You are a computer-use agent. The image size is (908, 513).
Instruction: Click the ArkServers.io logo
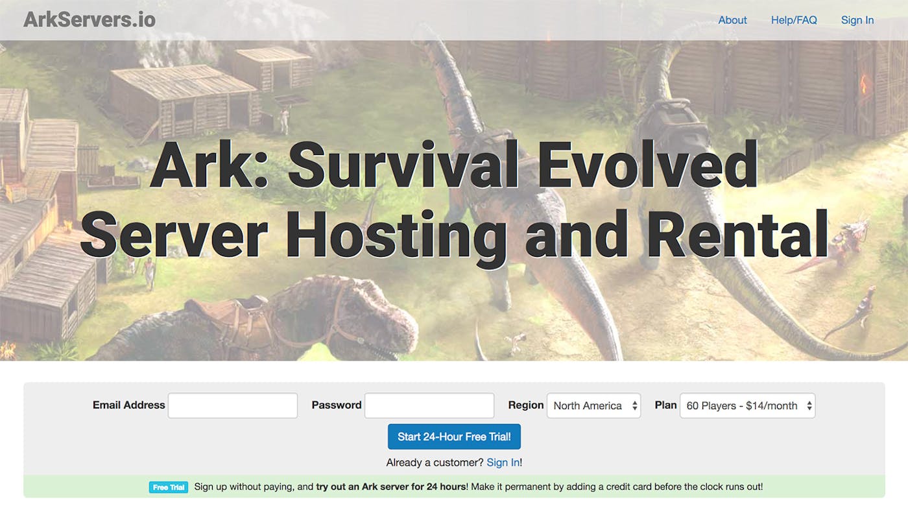[x=89, y=19]
